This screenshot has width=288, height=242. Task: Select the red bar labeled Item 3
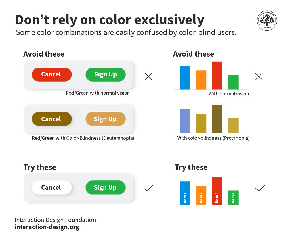217,191
